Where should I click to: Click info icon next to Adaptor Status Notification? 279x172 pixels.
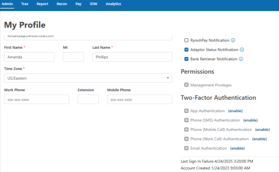[242, 50]
